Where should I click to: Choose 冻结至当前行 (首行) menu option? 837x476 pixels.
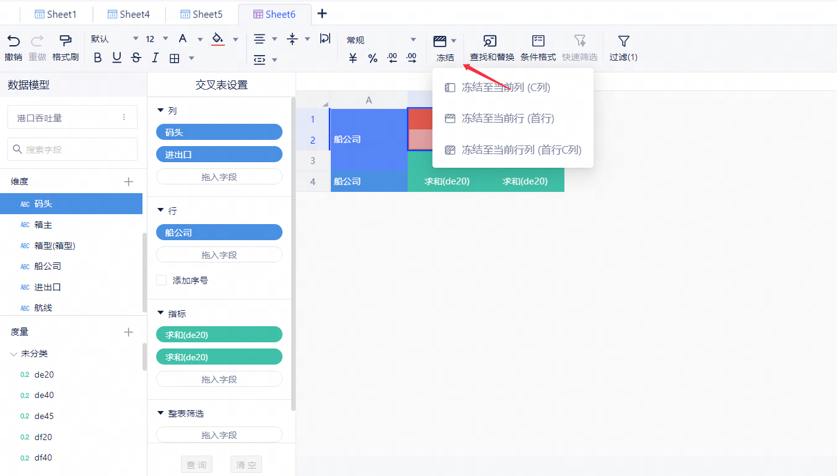coord(507,118)
